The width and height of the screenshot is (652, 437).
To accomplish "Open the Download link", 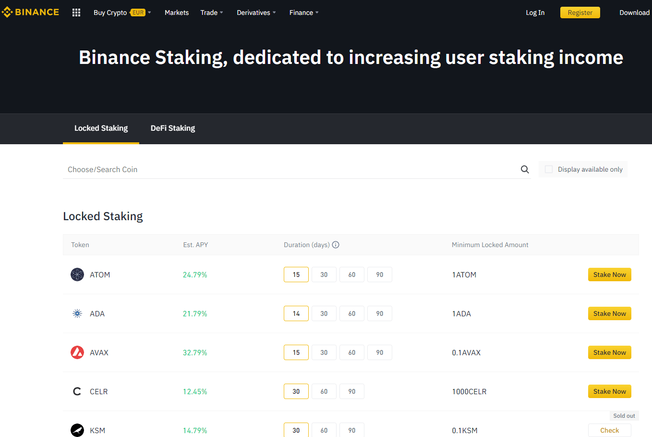I will point(634,12).
